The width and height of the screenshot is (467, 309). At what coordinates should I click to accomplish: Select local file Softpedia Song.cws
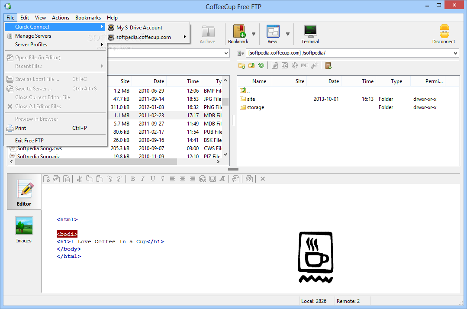pos(39,148)
